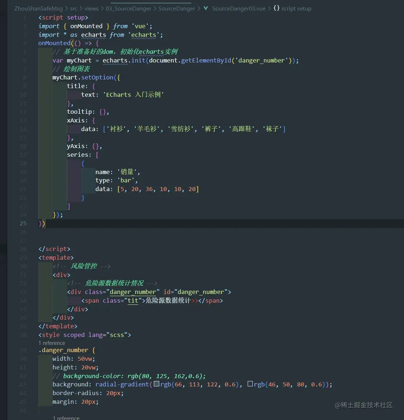Viewport: 404px width, 420px height.
Task: Click the 'width: 50vw' declaration
Action: coord(74,359)
